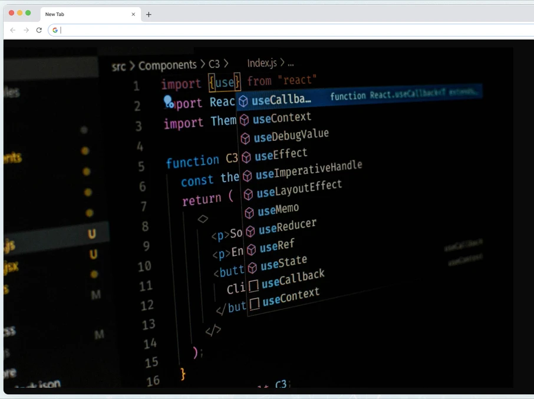Click the function keyword on line 5
The height and width of the screenshot is (399, 534).
[x=192, y=161]
